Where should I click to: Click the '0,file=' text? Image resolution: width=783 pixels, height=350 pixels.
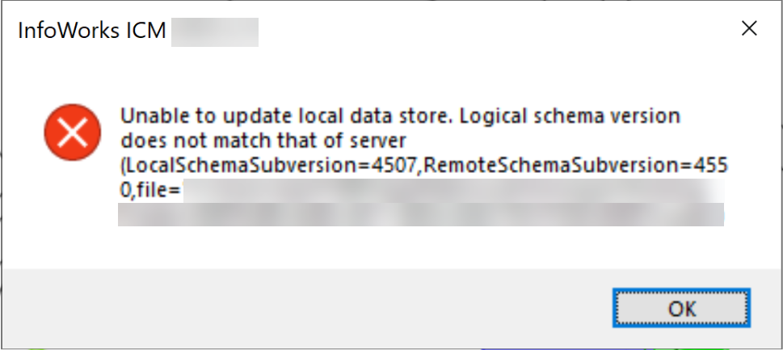tap(149, 191)
